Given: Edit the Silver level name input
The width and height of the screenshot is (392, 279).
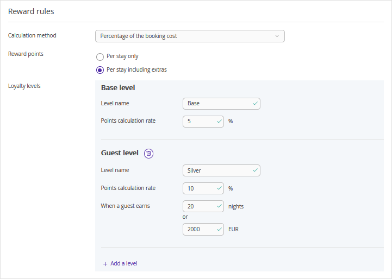Looking at the screenshot, I should click(221, 170).
